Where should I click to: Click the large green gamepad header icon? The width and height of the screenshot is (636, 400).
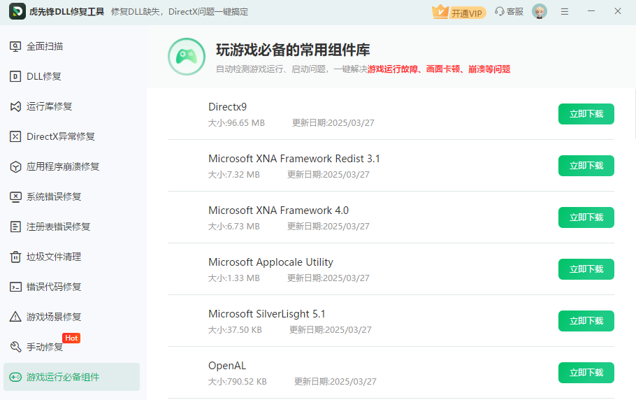click(x=187, y=57)
